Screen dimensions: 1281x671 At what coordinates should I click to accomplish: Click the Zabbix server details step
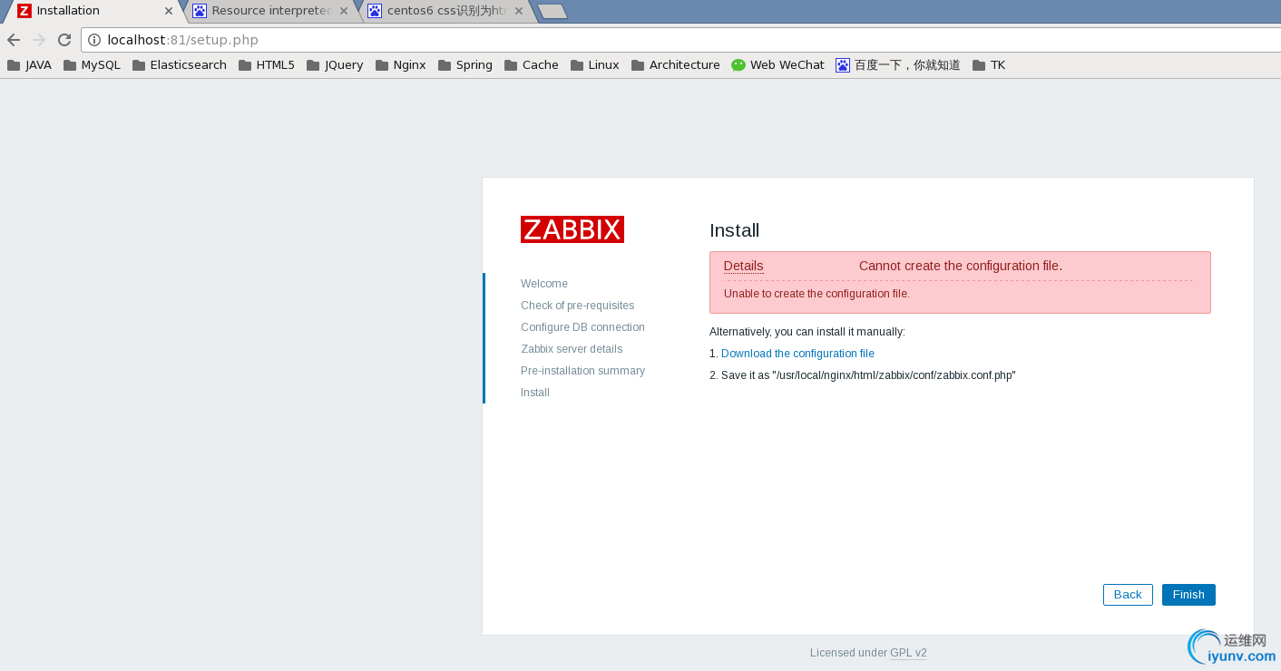pyautogui.click(x=572, y=349)
